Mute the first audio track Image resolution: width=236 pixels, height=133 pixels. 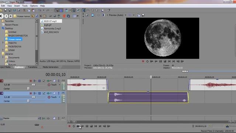54,81
